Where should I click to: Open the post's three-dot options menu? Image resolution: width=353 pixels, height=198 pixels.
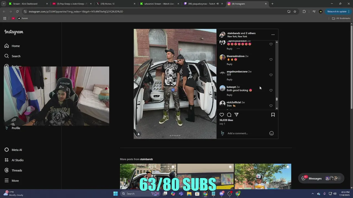273,35
